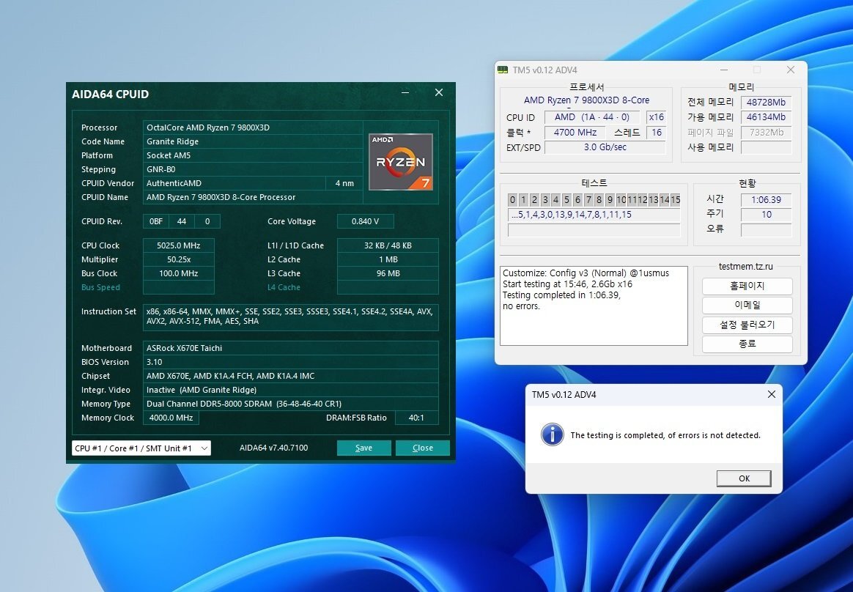This screenshot has height=592, width=853.
Task: Click the AMD (1A · 44 · 0) field
Action: point(592,117)
